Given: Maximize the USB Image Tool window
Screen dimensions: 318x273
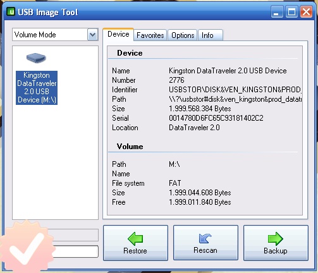Looking at the screenshot, I should click(x=291, y=12).
